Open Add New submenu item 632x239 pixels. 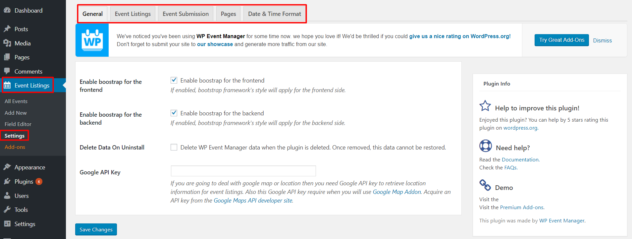(x=16, y=113)
